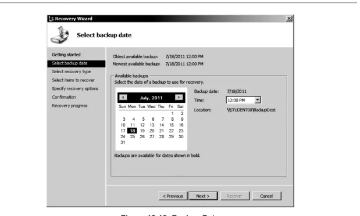Select July 16 in the calendar
The height and width of the screenshot is (216, 360).
pyautogui.click(x=181, y=125)
